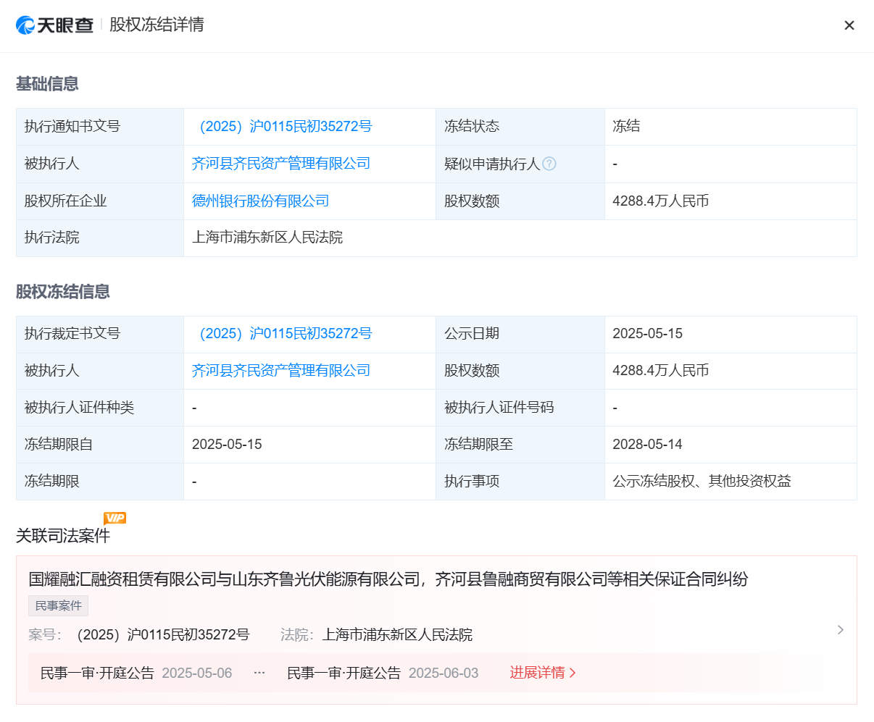Click the 股权所在企业 label cell

click(x=100, y=201)
